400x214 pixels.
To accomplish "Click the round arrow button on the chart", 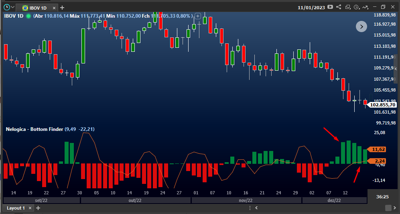I will (x=361, y=26).
